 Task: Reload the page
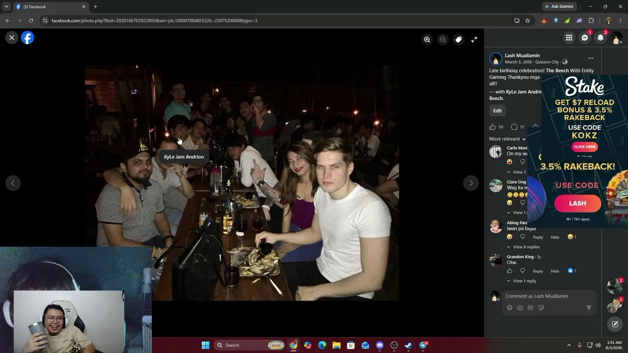(x=31, y=21)
